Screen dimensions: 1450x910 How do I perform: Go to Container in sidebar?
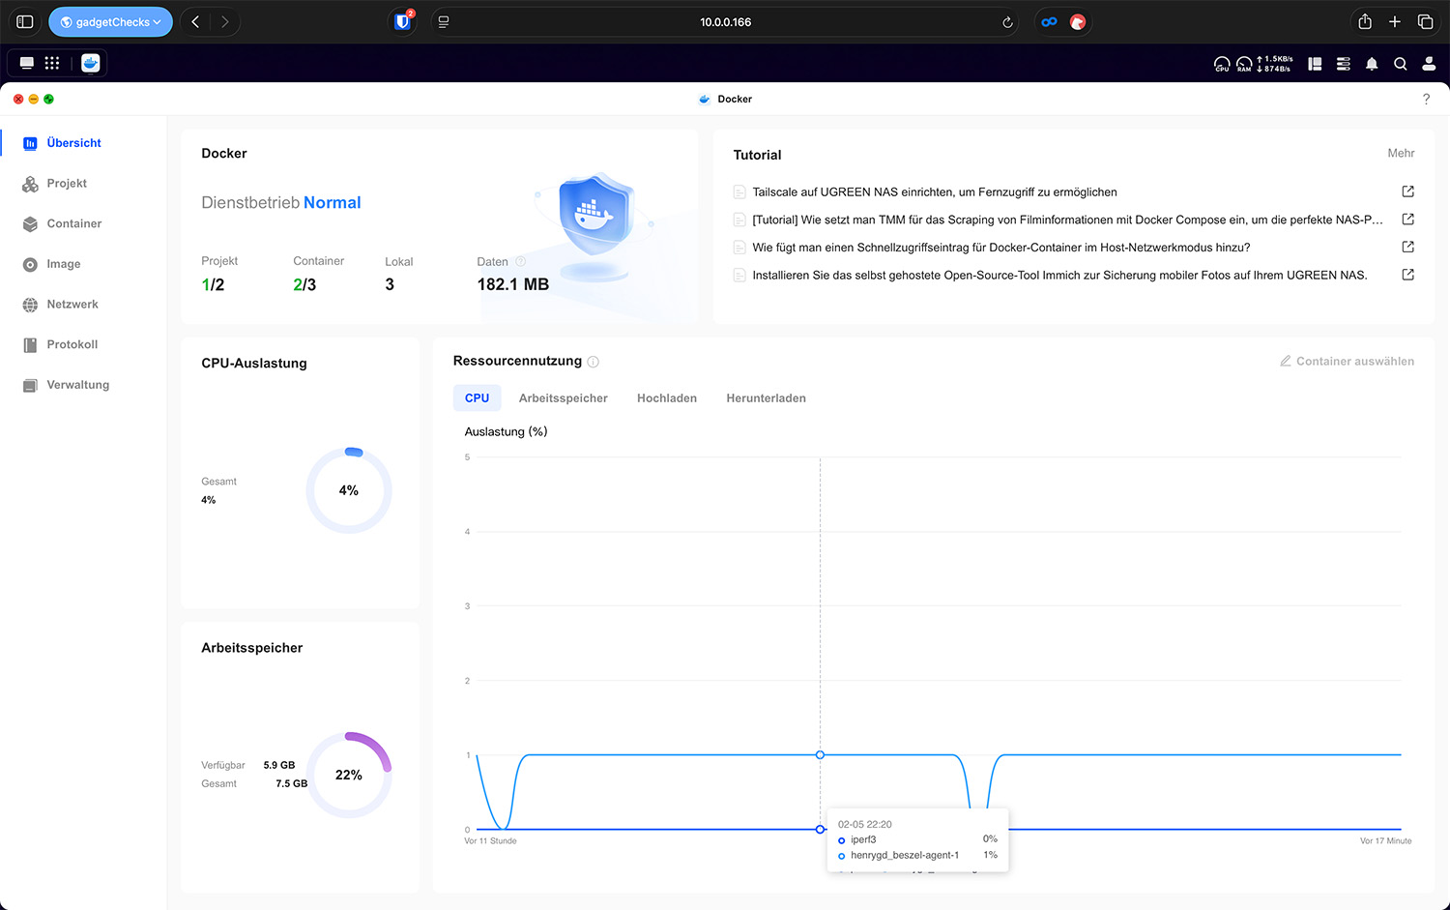pyautogui.click(x=73, y=223)
